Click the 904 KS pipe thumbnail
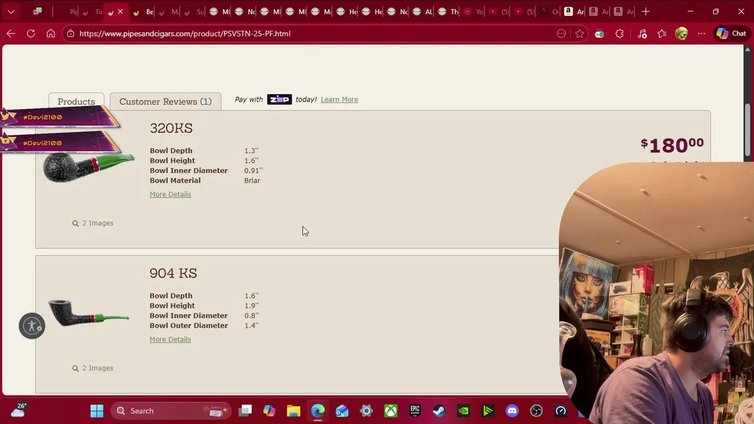 point(88,313)
